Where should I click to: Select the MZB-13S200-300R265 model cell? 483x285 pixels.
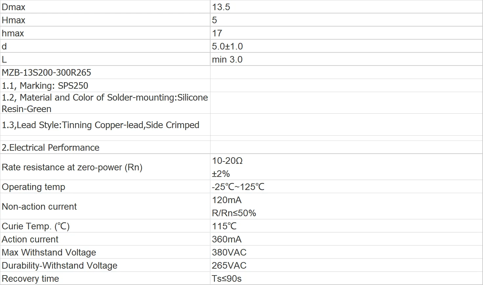coord(47,72)
